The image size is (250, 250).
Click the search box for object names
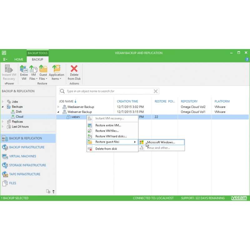(x=109, y=91)
